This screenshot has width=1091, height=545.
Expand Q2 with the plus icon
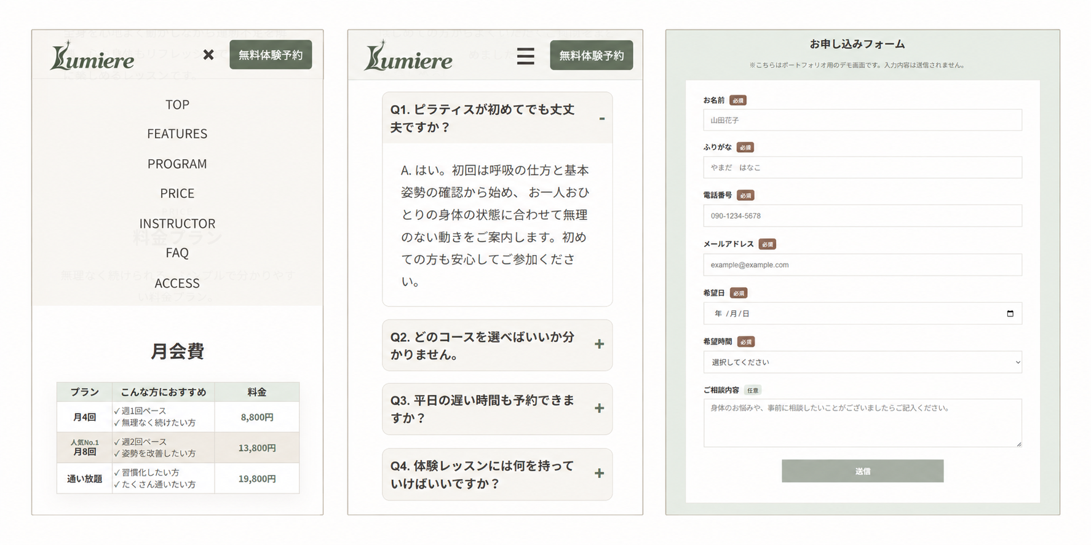(x=599, y=344)
